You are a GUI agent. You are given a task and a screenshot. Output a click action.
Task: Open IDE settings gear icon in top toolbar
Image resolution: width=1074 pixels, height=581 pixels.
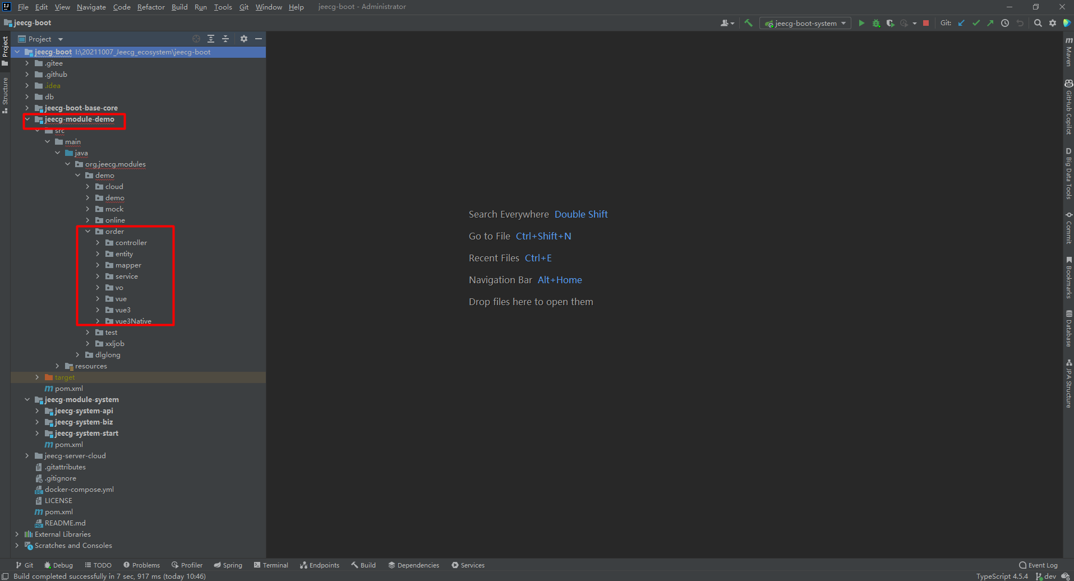tap(1053, 23)
